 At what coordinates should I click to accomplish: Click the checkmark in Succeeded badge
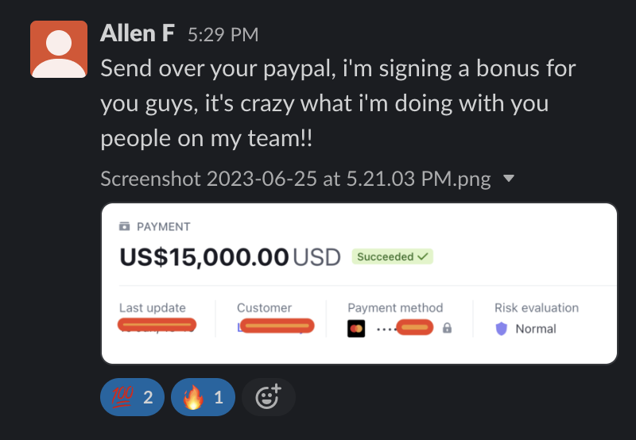[423, 257]
